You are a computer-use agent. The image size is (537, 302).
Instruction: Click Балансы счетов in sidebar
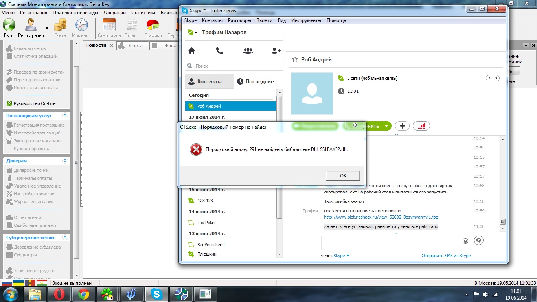[26, 48]
